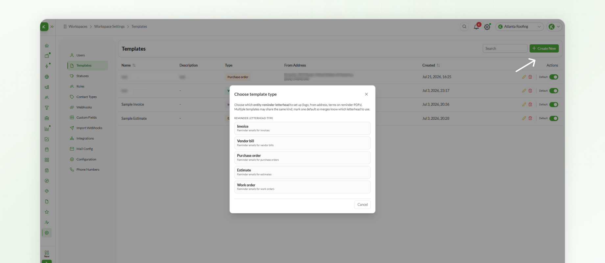
Task: Click the Sample Estimate template name
Action: click(x=134, y=118)
